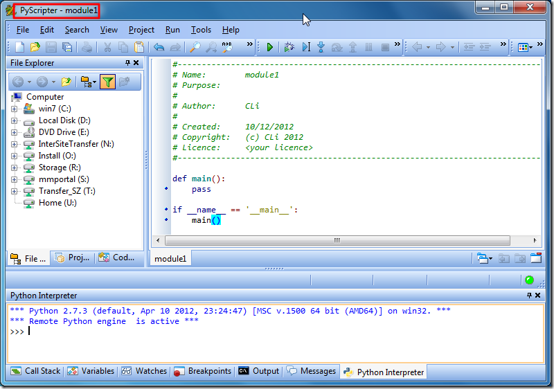Click the Undo arrow icon
554x389 pixels.
pos(159,47)
